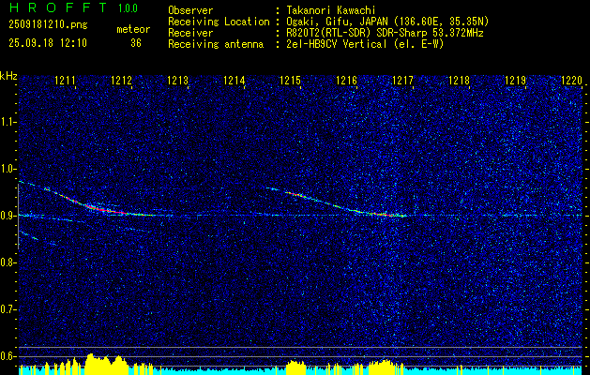Click the HROFFT program title
The image size is (590, 375).
click(x=59, y=7)
